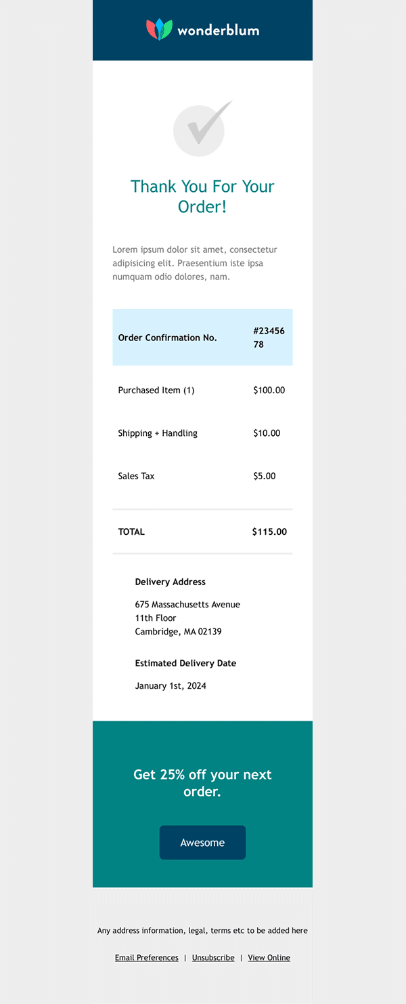The width and height of the screenshot is (406, 1004).
Task: Click the gray checkmark confirmation icon
Action: click(x=202, y=128)
